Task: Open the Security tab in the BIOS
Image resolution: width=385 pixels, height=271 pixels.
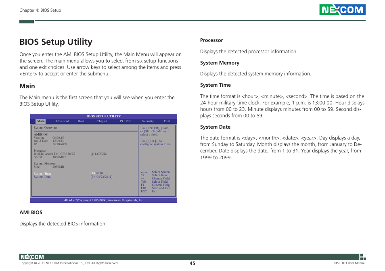Action: (148, 121)
